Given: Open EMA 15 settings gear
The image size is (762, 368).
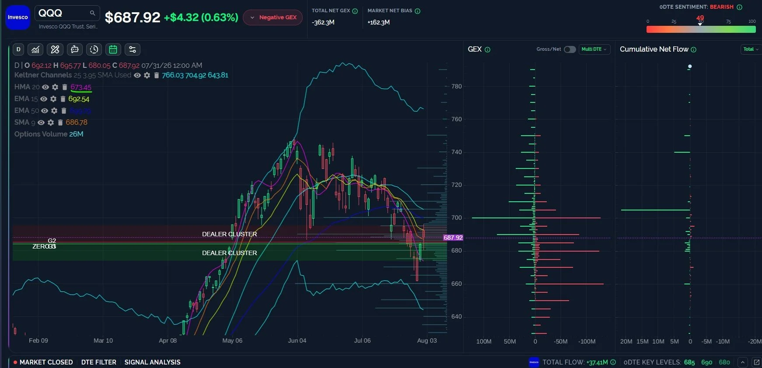Looking at the screenshot, I should click(x=53, y=99).
